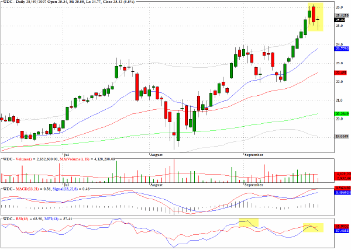Click the RSI(15) = 65.90 legend text
The height and width of the screenshot is (250, 351).
click(29, 218)
